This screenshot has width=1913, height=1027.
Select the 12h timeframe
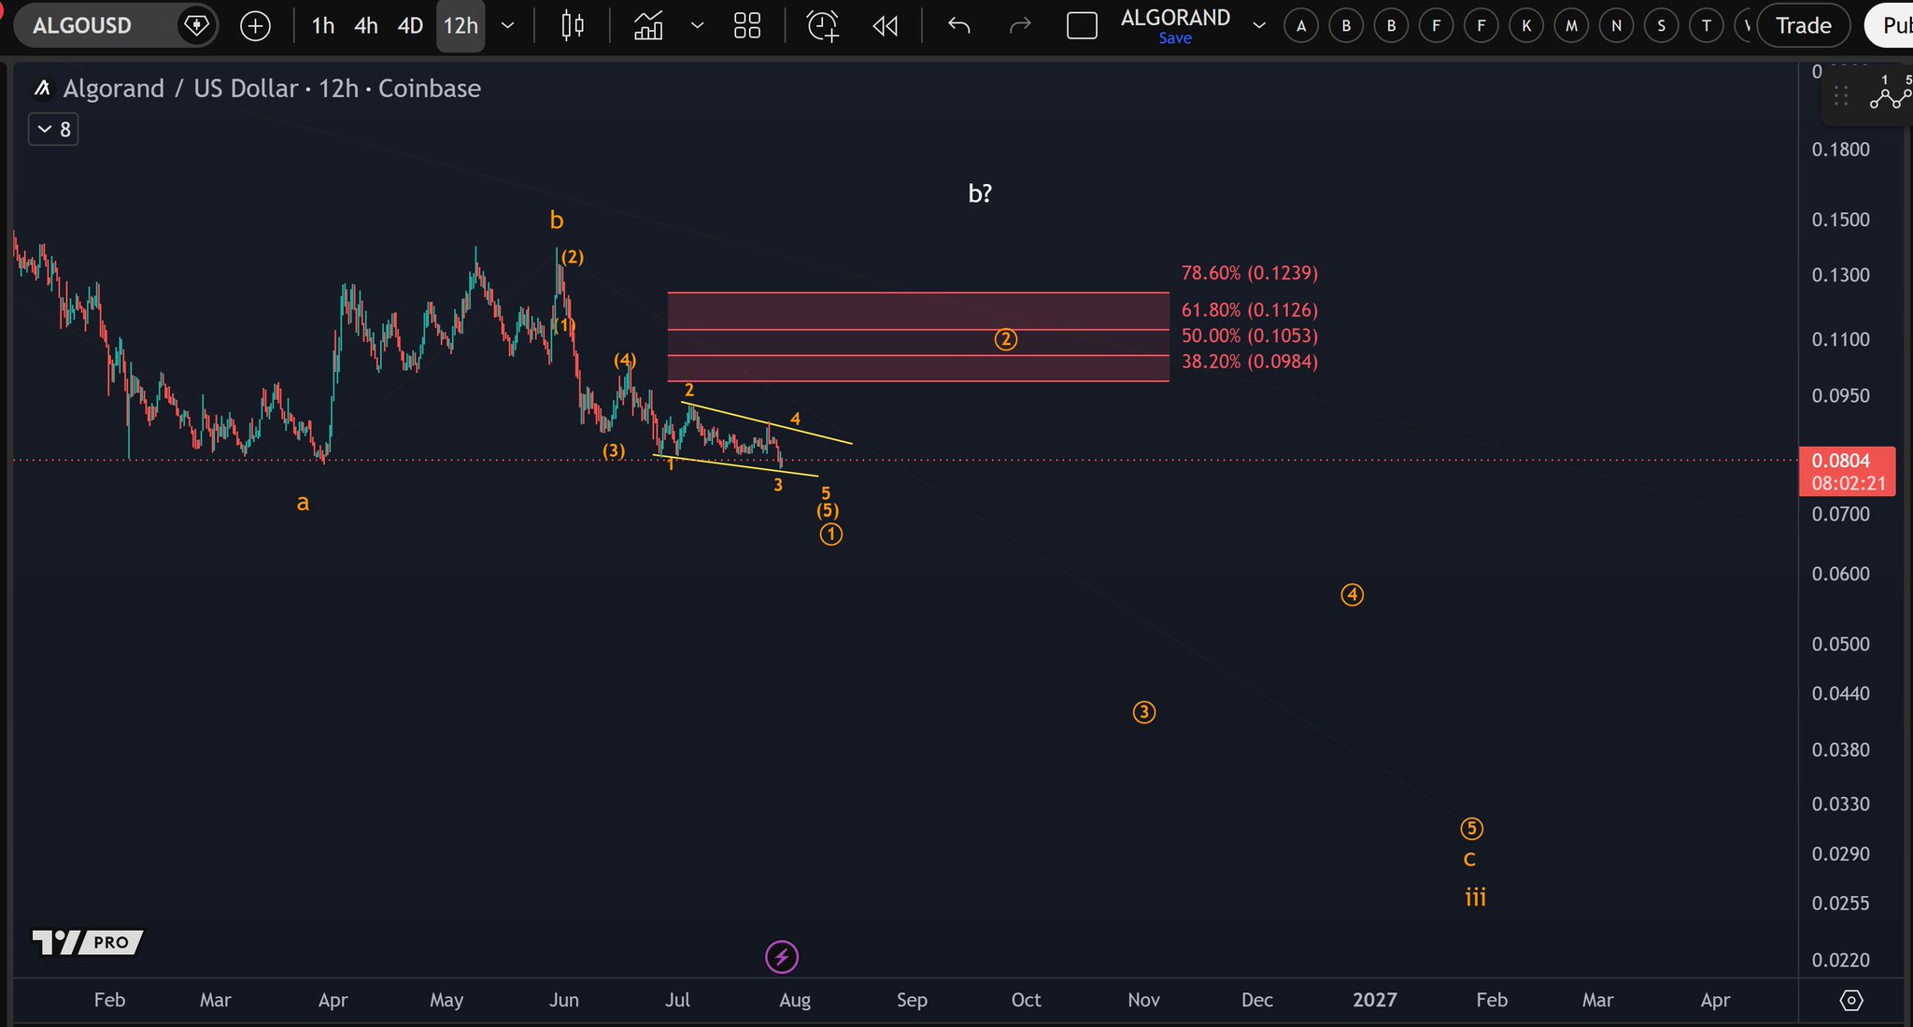[x=461, y=25]
